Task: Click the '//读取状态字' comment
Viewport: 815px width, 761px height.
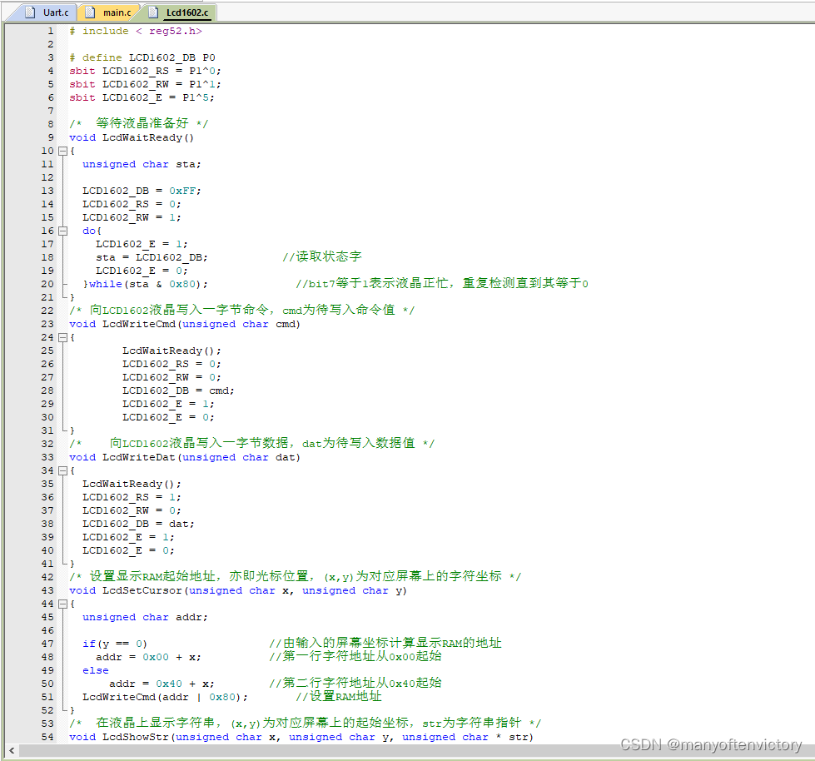Action: click(321, 256)
